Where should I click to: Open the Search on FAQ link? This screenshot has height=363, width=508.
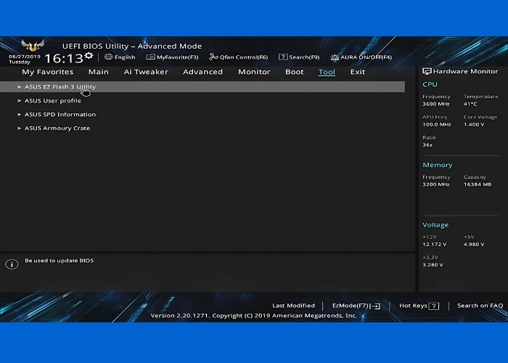click(x=480, y=306)
